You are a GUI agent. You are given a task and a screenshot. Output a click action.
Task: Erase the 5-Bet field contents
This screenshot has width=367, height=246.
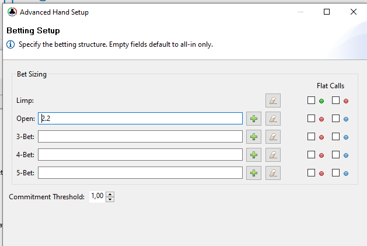[x=273, y=173]
